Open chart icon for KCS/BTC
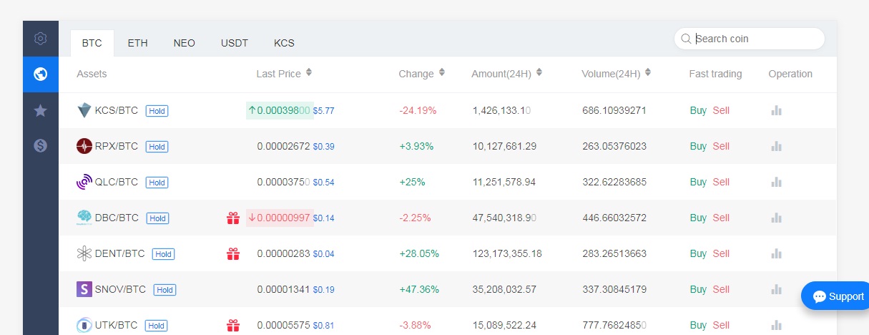Image resolution: width=869 pixels, height=335 pixels. (776, 110)
